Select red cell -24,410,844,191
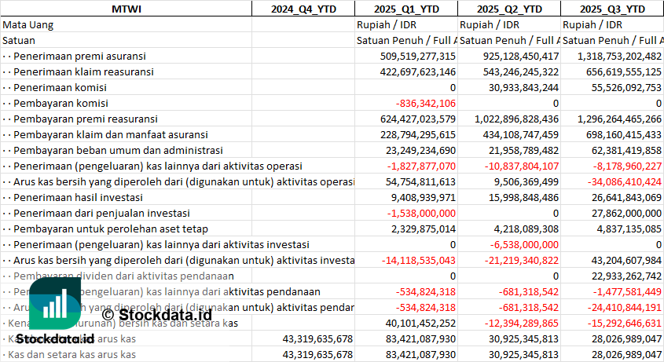This screenshot has width=664, height=362. click(612, 307)
